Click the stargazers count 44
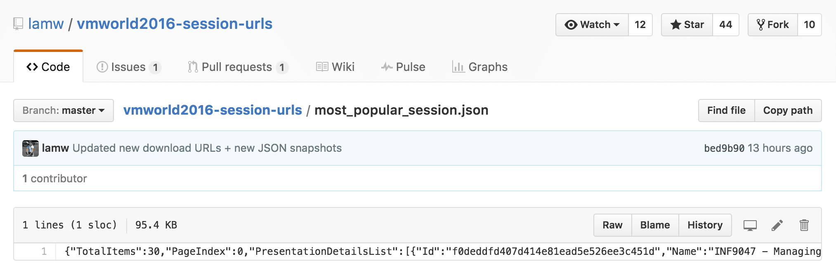Viewport: 836px width, 273px height. tap(725, 25)
